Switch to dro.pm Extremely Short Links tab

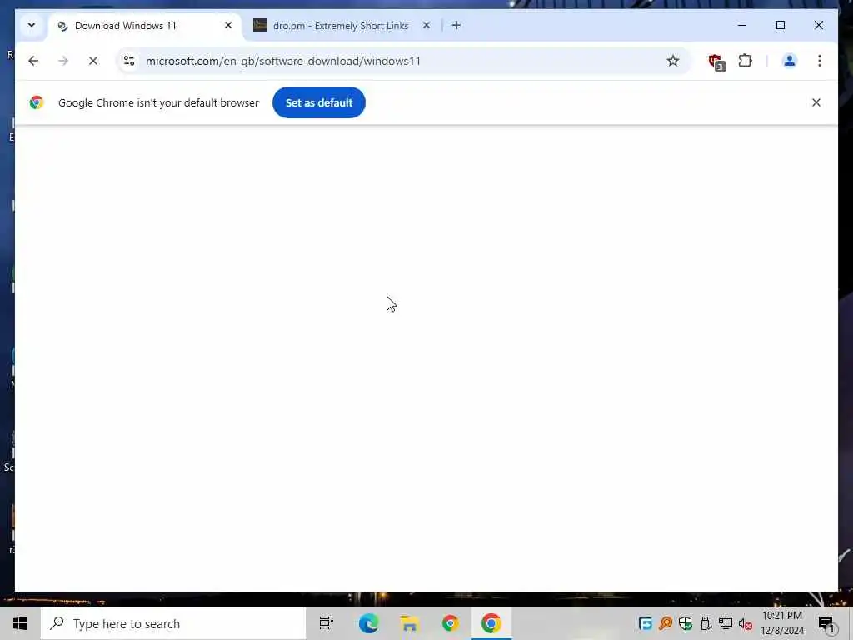(341, 26)
